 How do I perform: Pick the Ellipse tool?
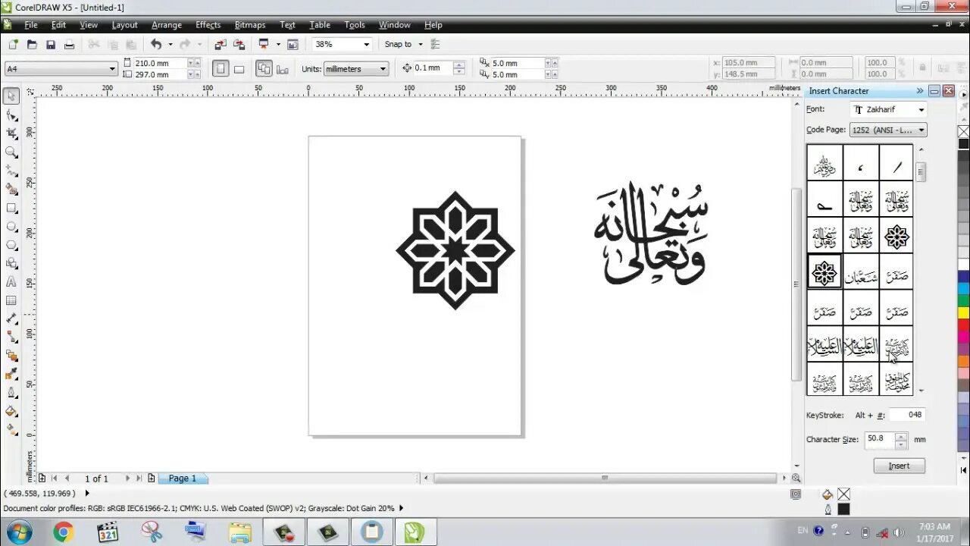[11, 227]
